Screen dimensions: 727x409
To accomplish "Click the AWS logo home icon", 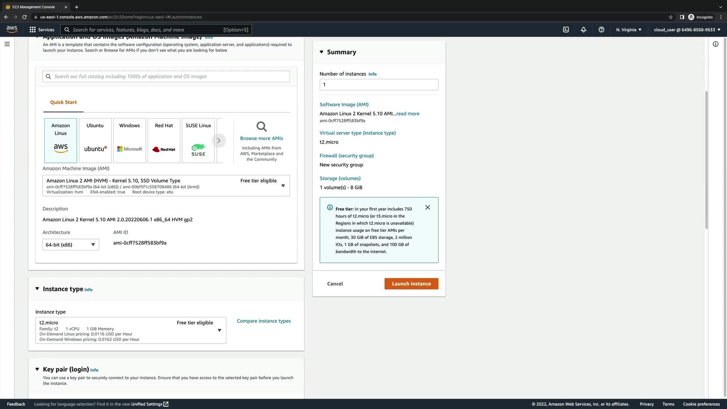I will tap(12, 30).
